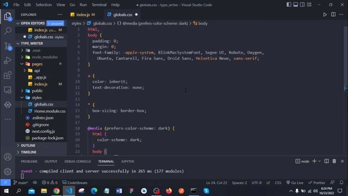
Task: Open the Search view in activity bar
Action: (8, 30)
